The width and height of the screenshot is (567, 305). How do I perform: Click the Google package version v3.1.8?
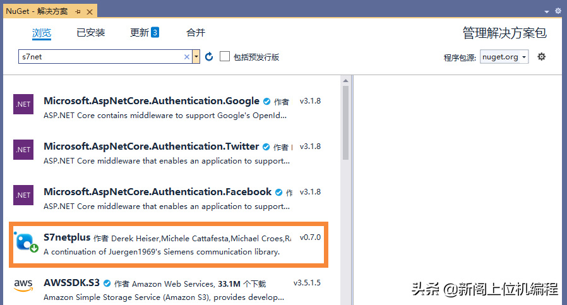pos(310,101)
